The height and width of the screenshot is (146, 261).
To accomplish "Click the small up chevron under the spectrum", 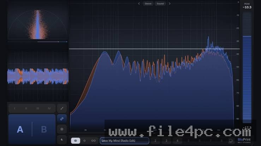I will (154, 133).
